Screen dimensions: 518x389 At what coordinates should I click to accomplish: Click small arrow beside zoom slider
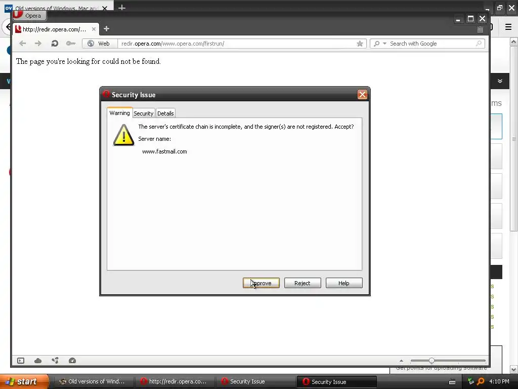[x=401, y=361]
